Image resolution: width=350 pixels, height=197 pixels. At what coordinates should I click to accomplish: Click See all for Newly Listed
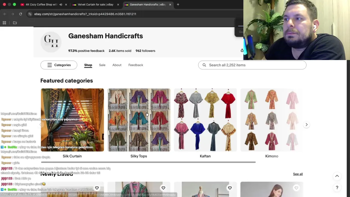click(x=298, y=174)
